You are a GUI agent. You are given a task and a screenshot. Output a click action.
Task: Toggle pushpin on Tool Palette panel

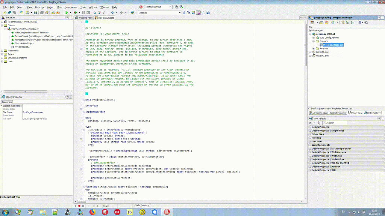pyautogui.click(x=379, y=118)
